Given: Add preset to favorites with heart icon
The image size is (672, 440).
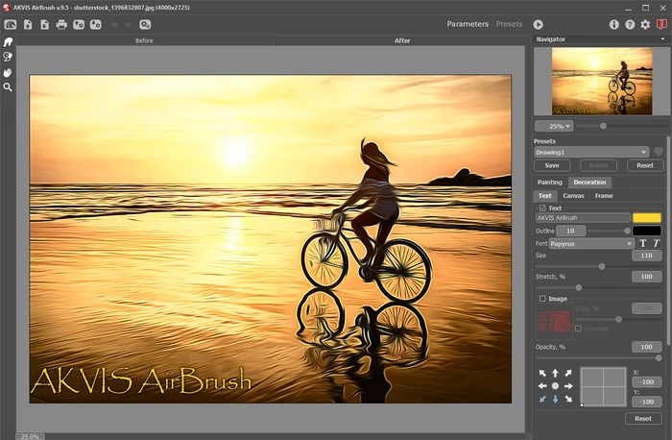Looking at the screenshot, I should click(x=659, y=152).
